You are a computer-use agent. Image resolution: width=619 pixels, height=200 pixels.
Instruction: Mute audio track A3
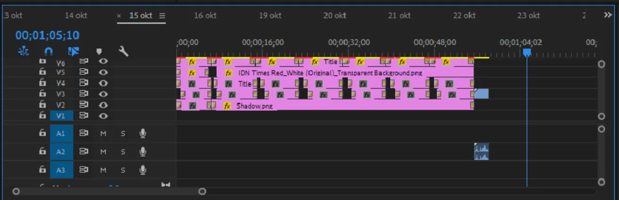pos(103,170)
